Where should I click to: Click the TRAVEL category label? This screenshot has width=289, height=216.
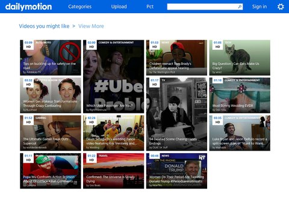pos(103,156)
